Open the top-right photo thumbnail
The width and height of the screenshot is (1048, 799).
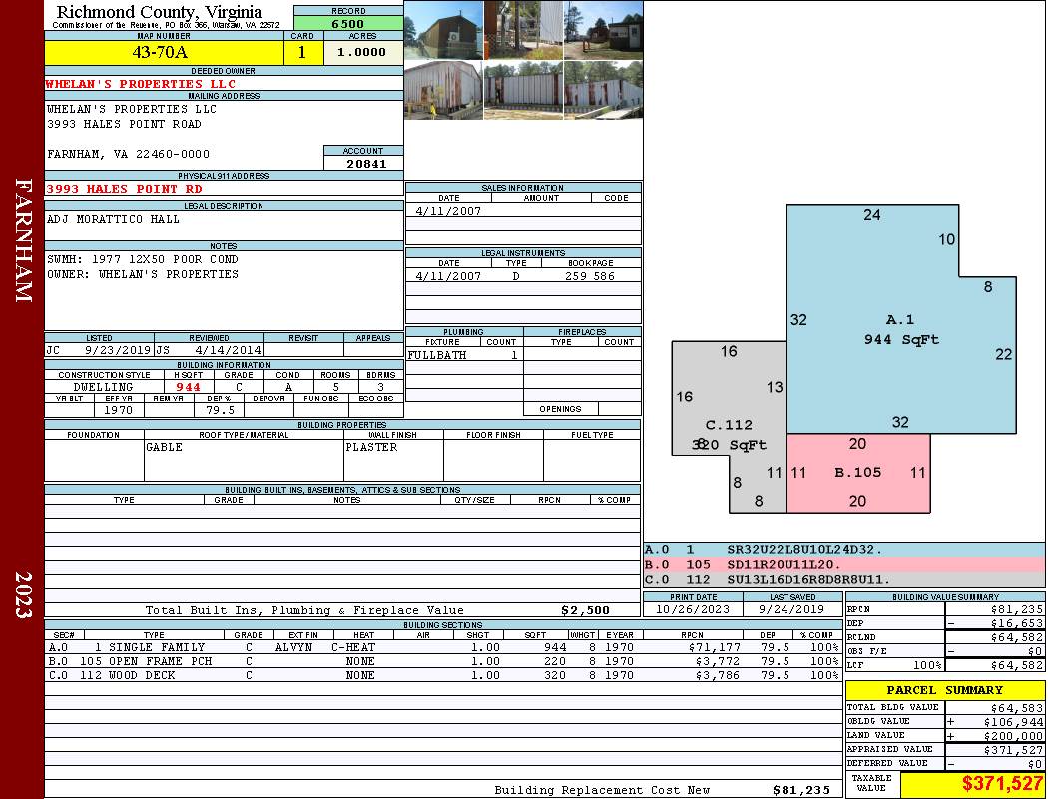(x=604, y=30)
